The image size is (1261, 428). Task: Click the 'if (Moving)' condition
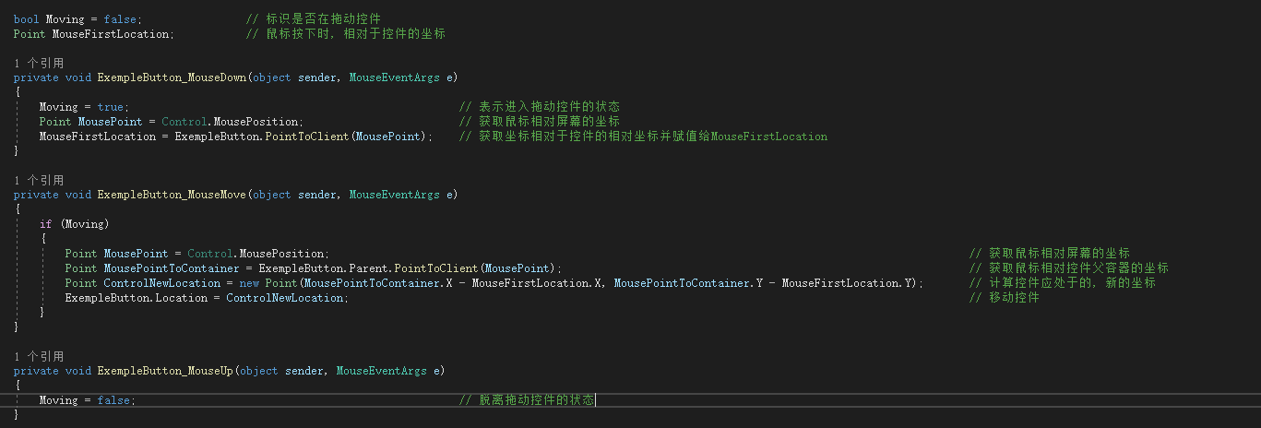click(74, 224)
